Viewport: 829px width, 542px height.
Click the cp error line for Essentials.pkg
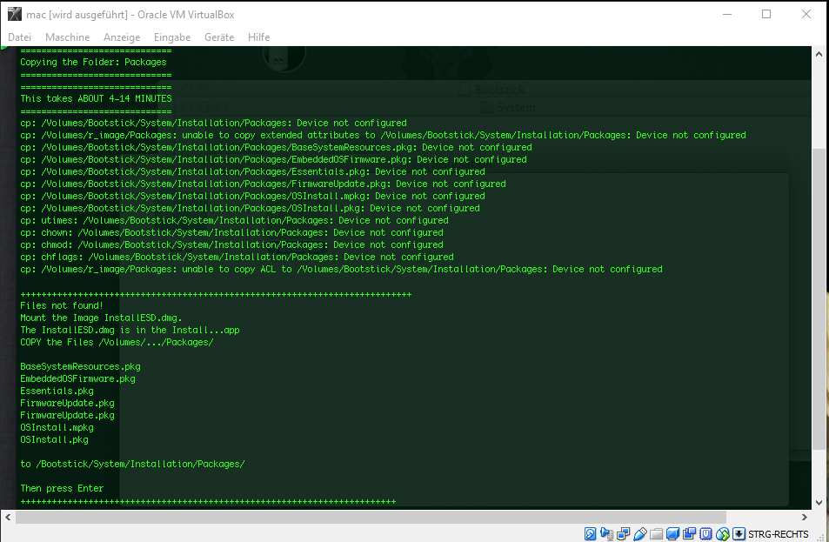[252, 171]
